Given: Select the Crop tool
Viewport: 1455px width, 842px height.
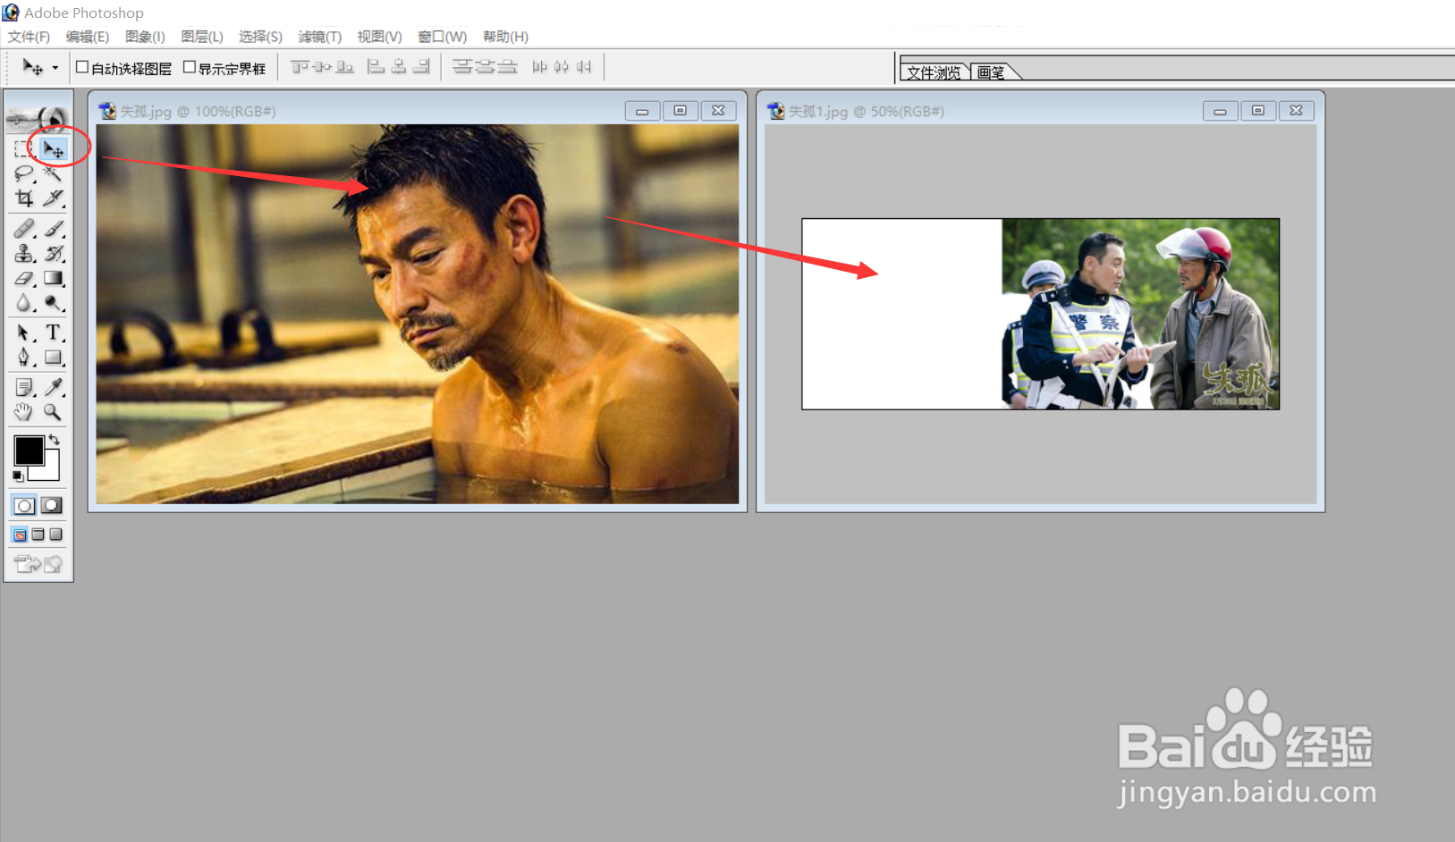Looking at the screenshot, I should 24,198.
